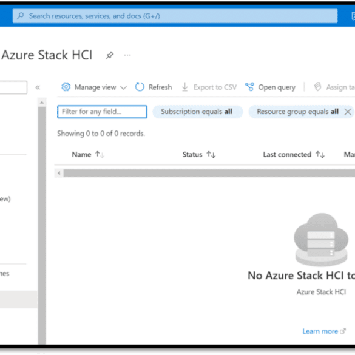The width and height of the screenshot is (355, 355).
Task: Click the horizontal scrollbar left arrow
Action: click(x=59, y=173)
